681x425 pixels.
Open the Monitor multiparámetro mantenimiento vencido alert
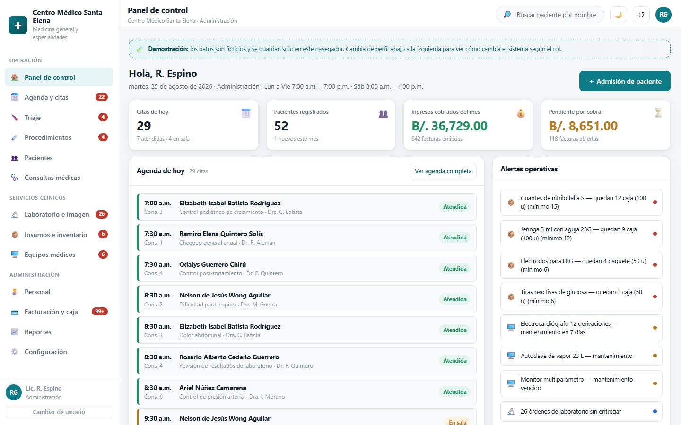tap(581, 383)
